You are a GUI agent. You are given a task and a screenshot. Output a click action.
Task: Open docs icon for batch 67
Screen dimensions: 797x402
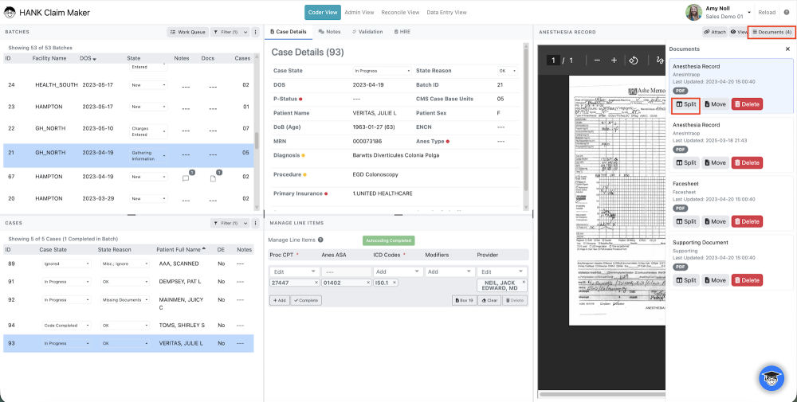(x=214, y=178)
